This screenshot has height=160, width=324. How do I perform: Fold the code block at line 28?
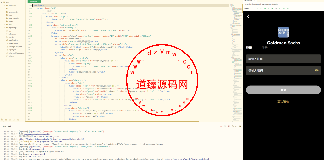click(x=31, y=80)
